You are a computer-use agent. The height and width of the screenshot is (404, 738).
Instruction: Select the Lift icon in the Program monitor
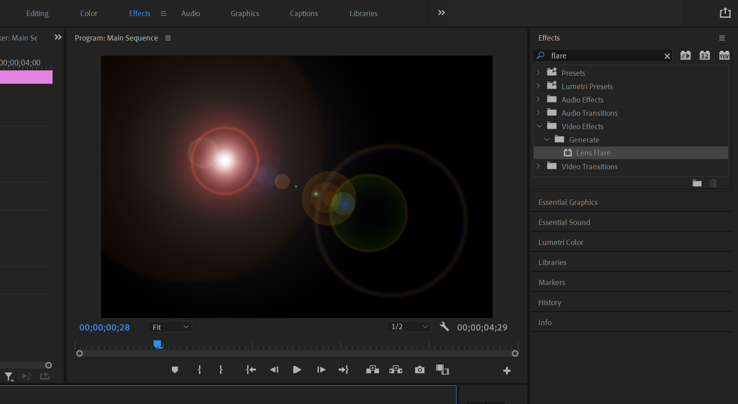(x=372, y=370)
